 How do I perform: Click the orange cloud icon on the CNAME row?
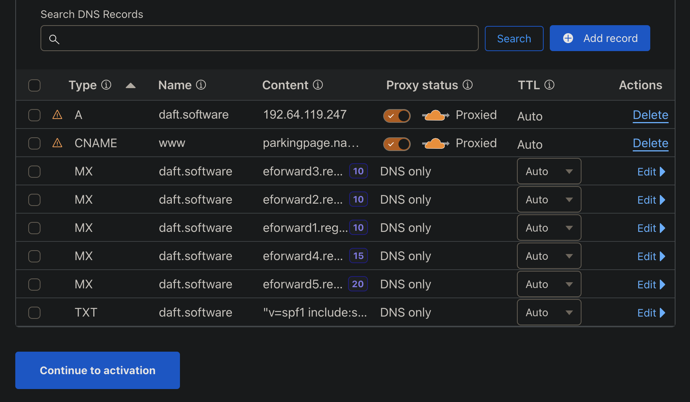[x=435, y=143]
